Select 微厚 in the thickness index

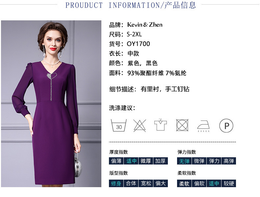pos(146,161)
